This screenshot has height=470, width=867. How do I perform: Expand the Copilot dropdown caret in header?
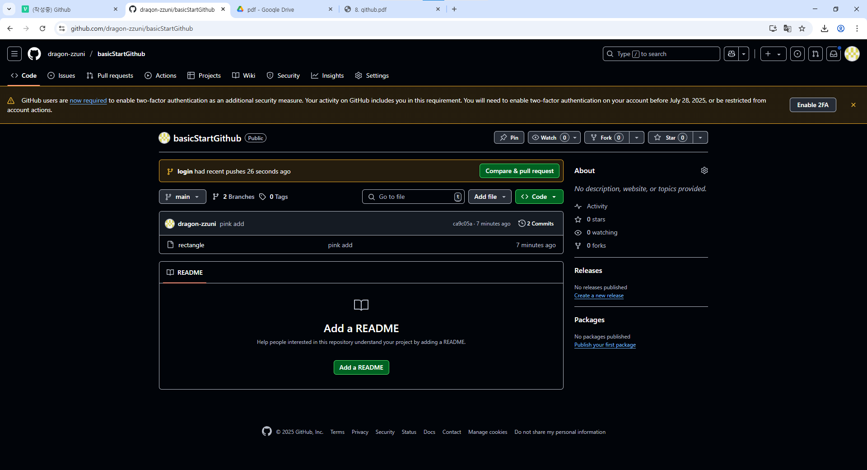click(x=744, y=54)
